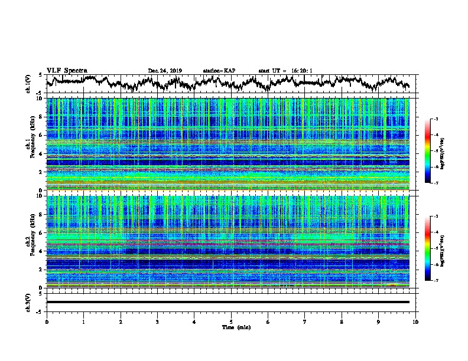Click the "-3" label on ch.2 colorbar
The width and height of the screenshot is (468, 361).
(x=436, y=216)
